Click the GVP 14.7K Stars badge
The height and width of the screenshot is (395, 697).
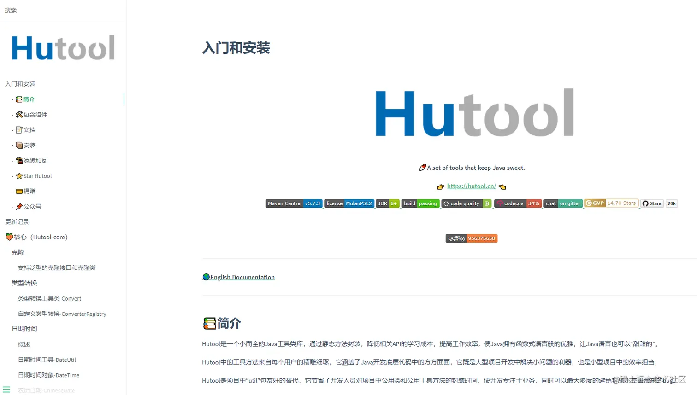(611, 203)
